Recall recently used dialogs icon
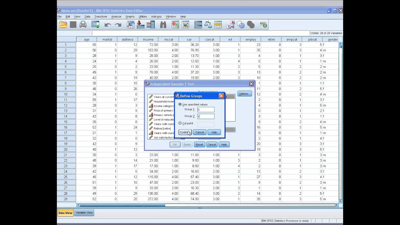Viewport: 400px width, 225px height. click(95, 25)
